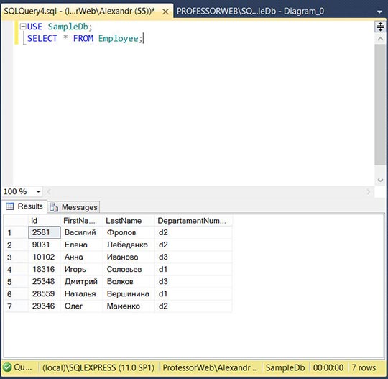Viewport: 388px width, 379px height.
Task: Click the Messages tab icon
Action: (54, 207)
